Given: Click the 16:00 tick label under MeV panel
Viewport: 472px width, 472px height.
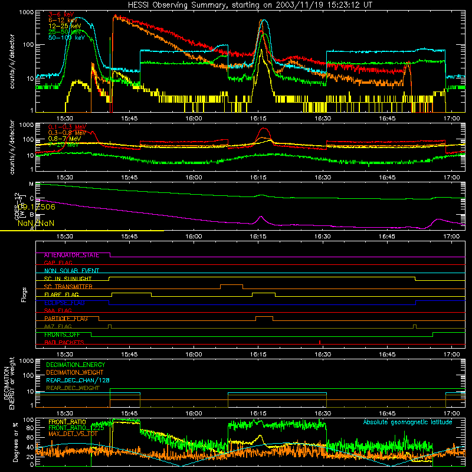Looking at the screenshot, I should 194,178.
